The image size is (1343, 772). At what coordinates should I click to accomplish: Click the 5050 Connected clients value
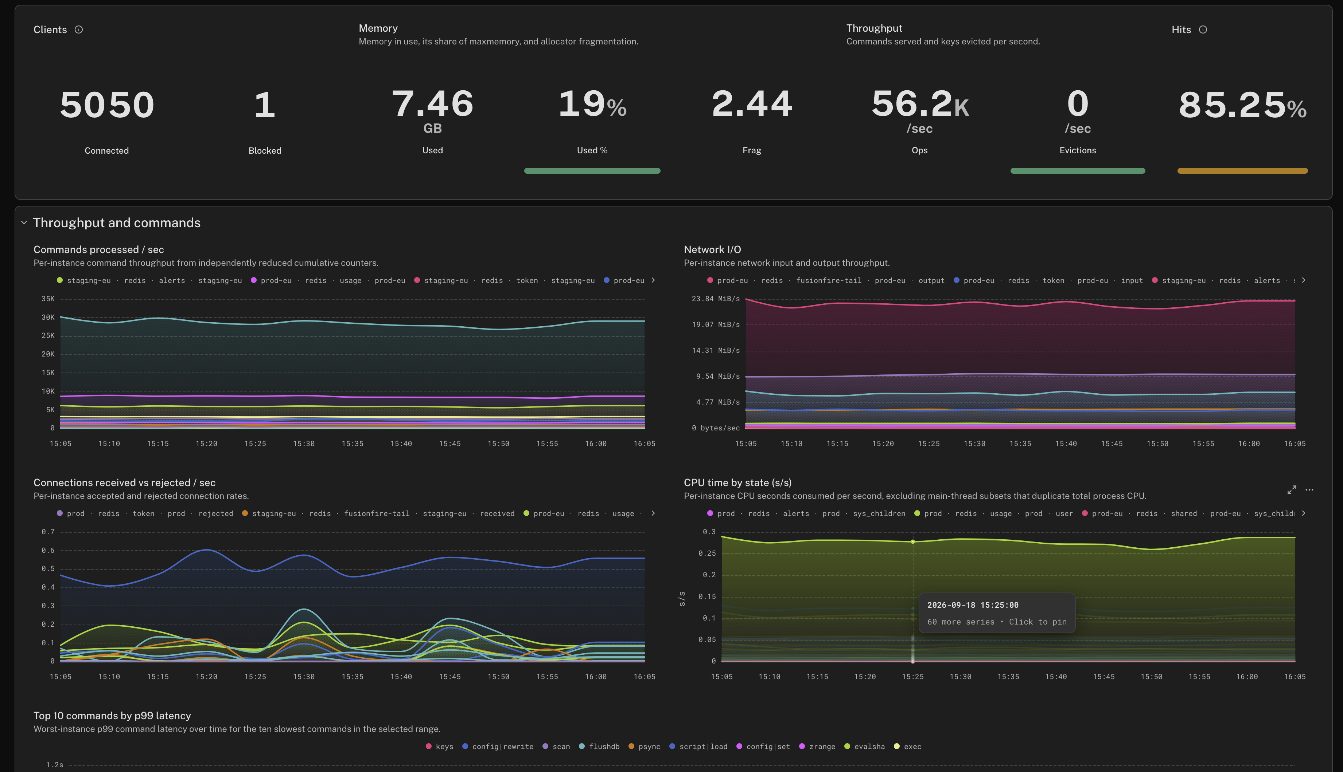[x=107, y=105]
